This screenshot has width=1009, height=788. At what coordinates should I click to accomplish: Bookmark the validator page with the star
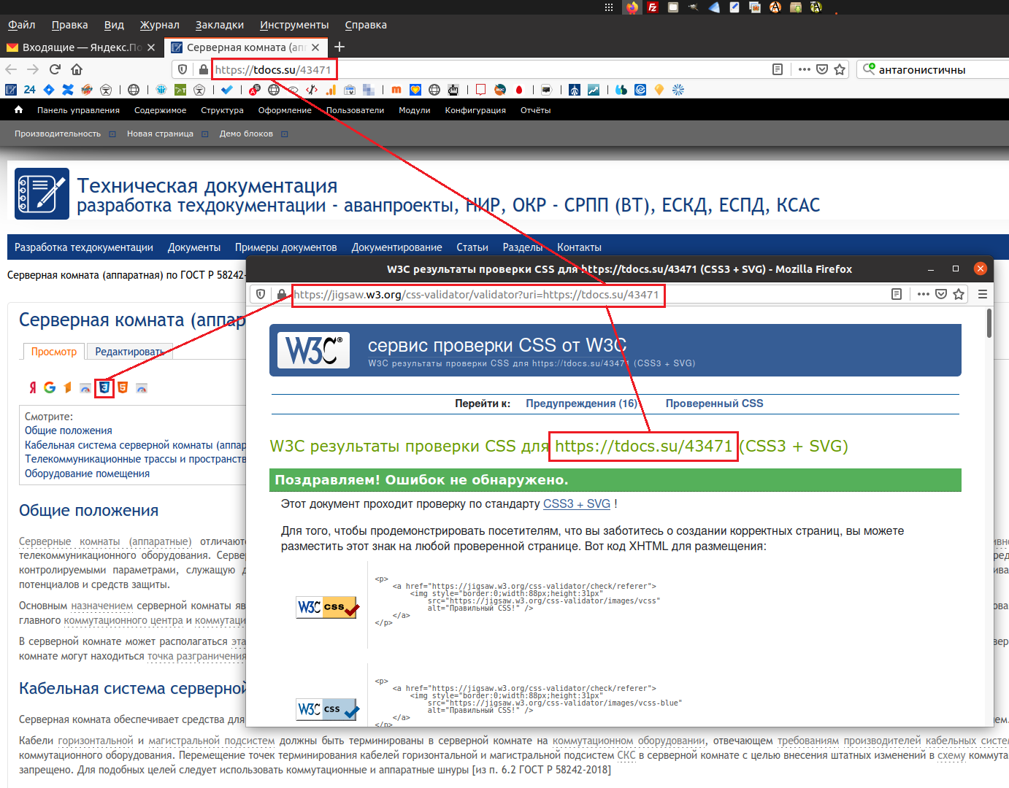(959, 294)
